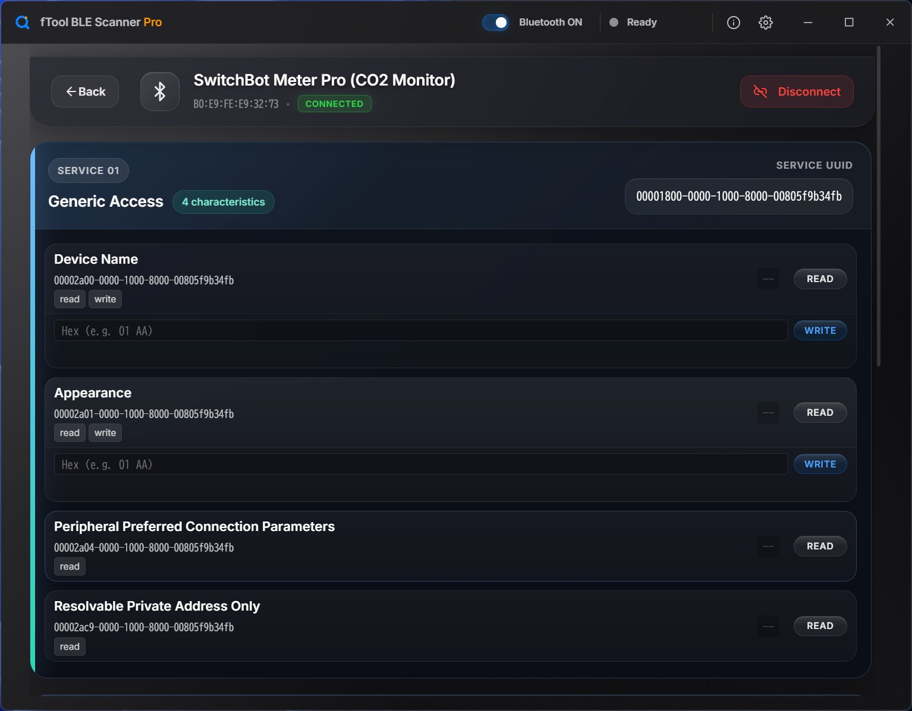Click the Bluetooth device icon tile
This screenshot has height=711, width=912.
click(160, 91)
